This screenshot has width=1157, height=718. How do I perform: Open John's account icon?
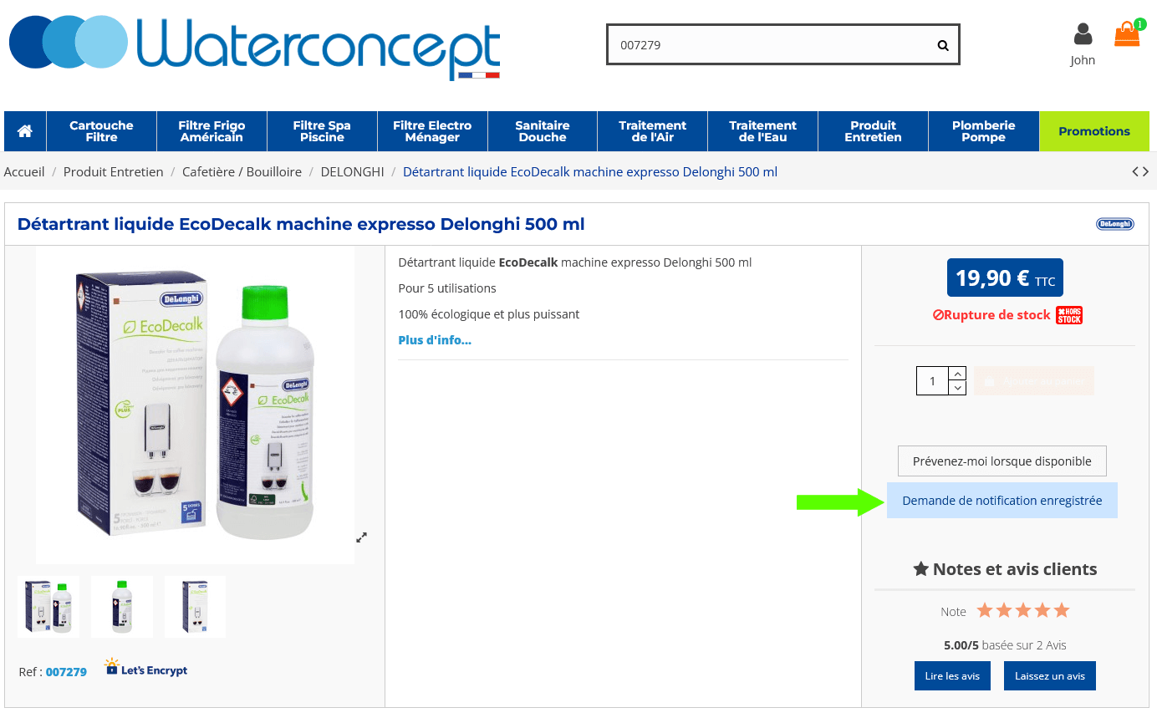coord(1083,35)
